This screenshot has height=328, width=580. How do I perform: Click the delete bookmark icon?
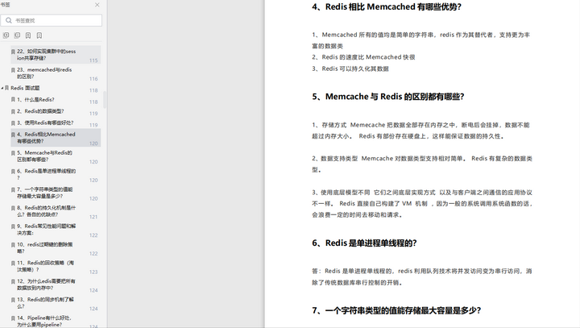pyautogui.click(x=39, y=35)
